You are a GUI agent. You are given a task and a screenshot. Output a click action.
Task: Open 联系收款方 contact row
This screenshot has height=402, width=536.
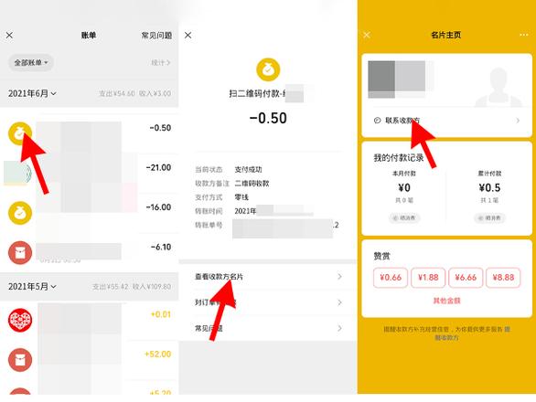(x=446, y=121)
